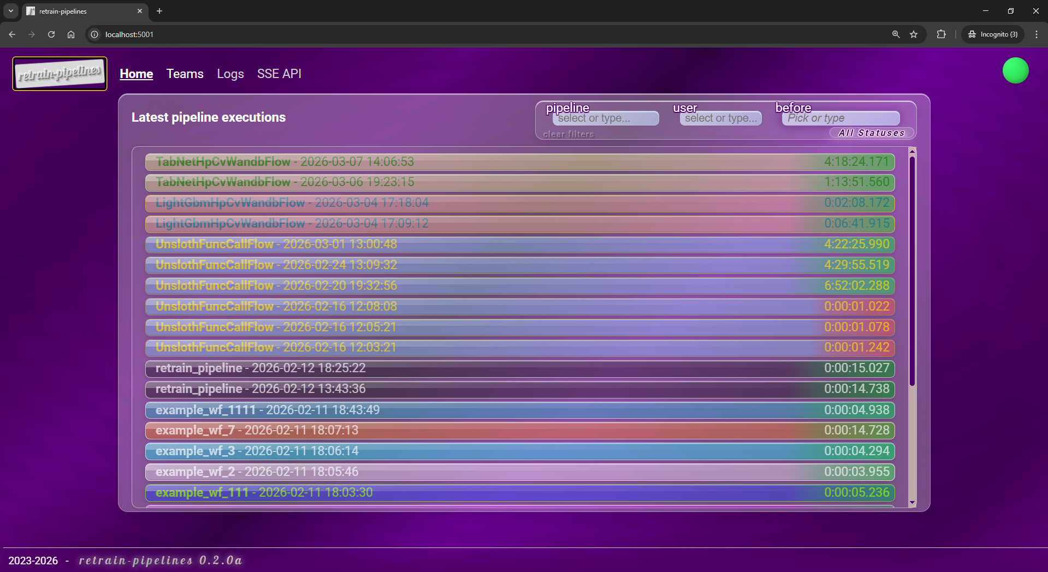
Task: Click the retrain-pipelines 0.2.0a footer text
Action: [x=160, y=561]
